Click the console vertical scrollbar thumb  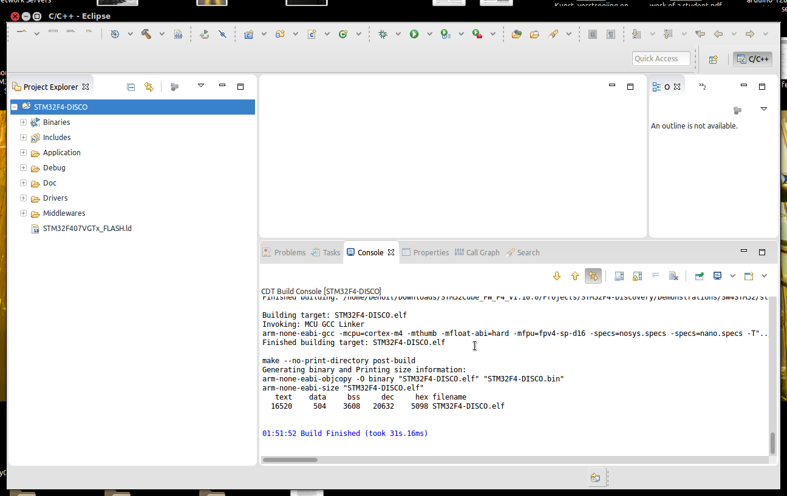pyautogui.click(x=773, y=443)
